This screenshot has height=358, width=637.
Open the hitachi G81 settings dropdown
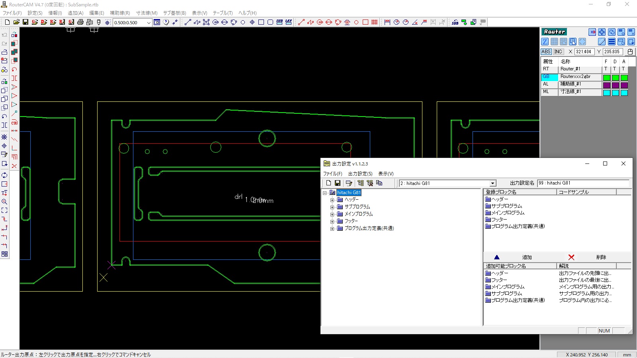pos(492,183)
